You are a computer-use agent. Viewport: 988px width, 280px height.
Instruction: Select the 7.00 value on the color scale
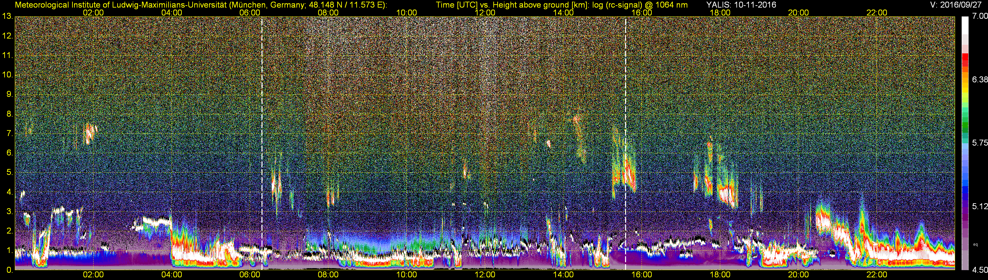tap(979, 16)
